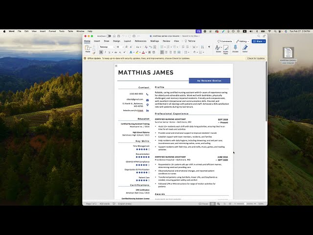Click Check for Updates button
The height and width of the screenshot is (235, 313).
click(256, 58)
